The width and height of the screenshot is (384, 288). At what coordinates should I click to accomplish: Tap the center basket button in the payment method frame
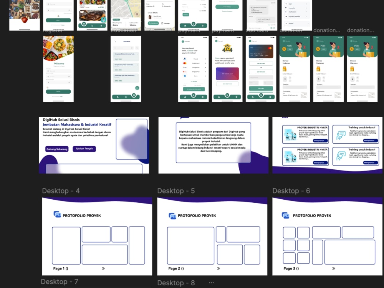coord(194,95)
